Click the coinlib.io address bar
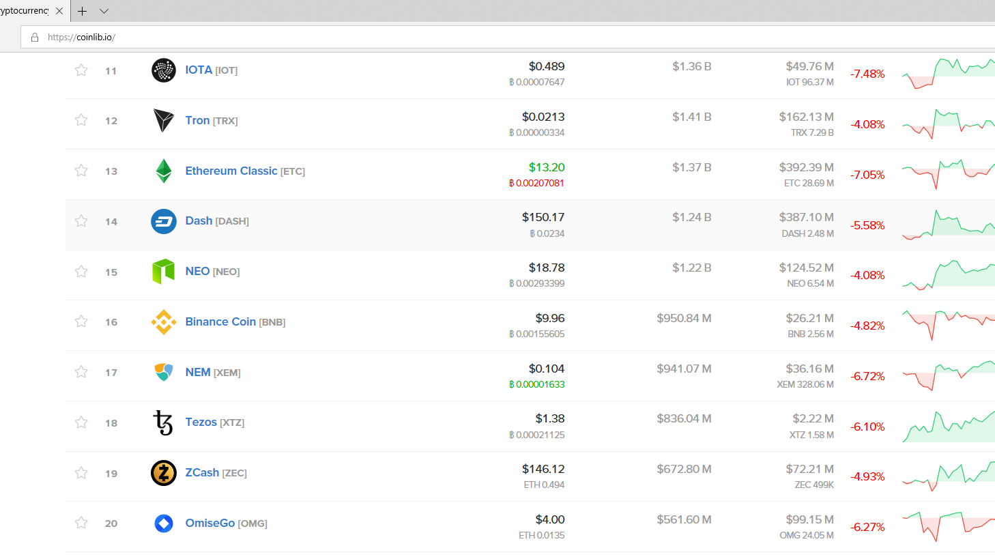Screen dimensions: 995x559 coord(508,37)
